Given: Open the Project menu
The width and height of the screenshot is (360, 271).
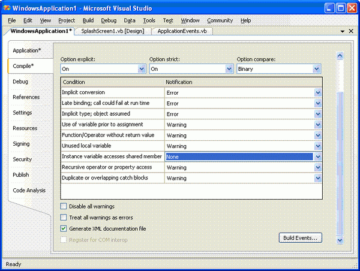Looking at the screenshot, I should click(67, 20).
